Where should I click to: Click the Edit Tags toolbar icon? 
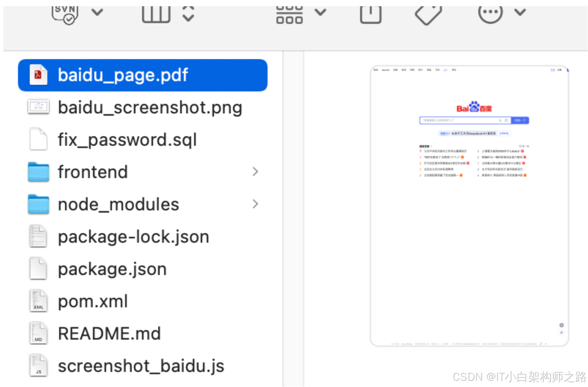pos(428,15)
